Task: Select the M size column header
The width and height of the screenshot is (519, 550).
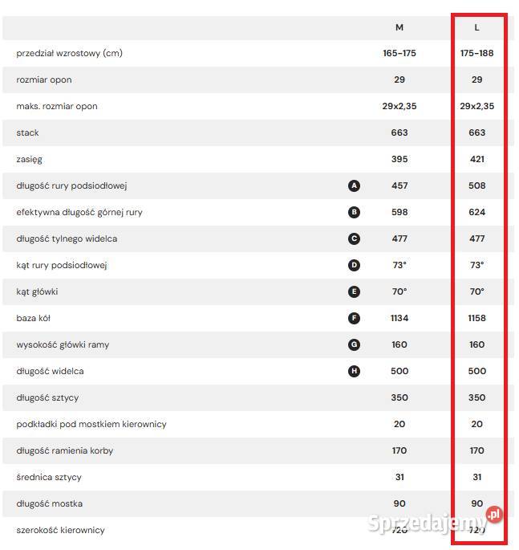Action: tap(399, 27)
